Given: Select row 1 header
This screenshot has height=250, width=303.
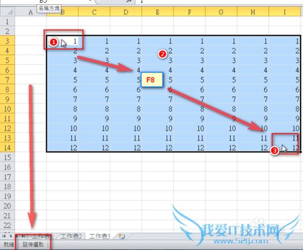Looking at the screenshot, I should (x=7, y=21).
